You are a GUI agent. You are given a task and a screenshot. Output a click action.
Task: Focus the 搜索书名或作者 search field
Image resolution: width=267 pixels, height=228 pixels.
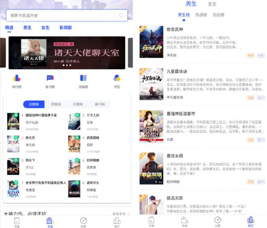(61, 16)
